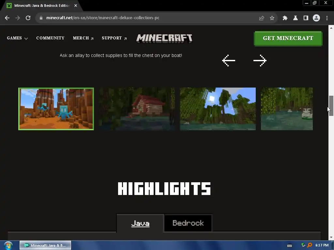
Task: Open the Extensions puzzle icon
Action: (x=285, y=18)
